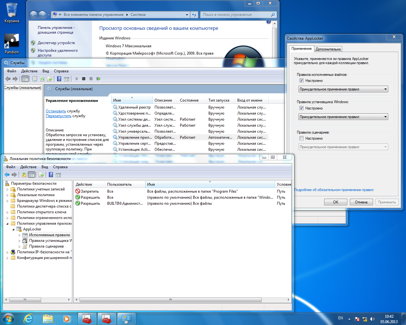Image resolution: width=406 pixels, height=325 pixels.
Task: Click the blue back arrow in Local Security Policy
Action: [x=7, y=175]
